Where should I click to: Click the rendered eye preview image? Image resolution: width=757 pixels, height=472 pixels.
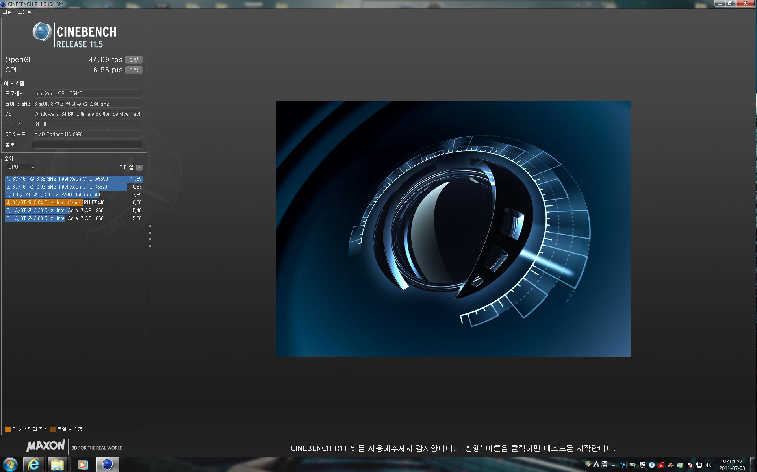453,229
